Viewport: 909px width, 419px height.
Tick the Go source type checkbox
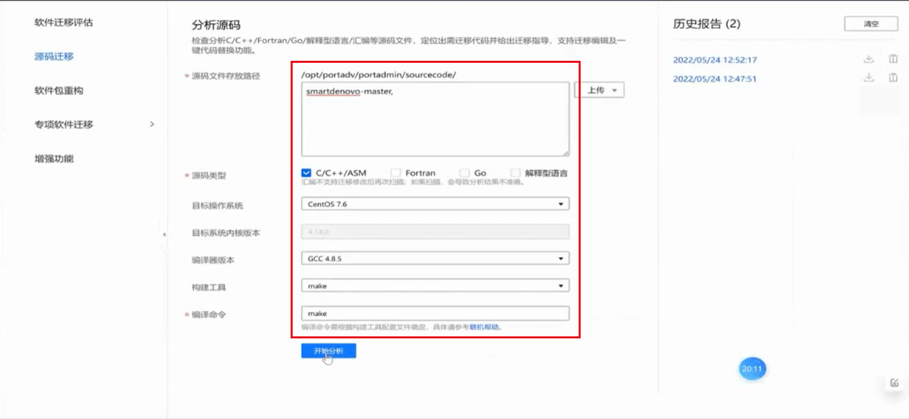(465, 173)
